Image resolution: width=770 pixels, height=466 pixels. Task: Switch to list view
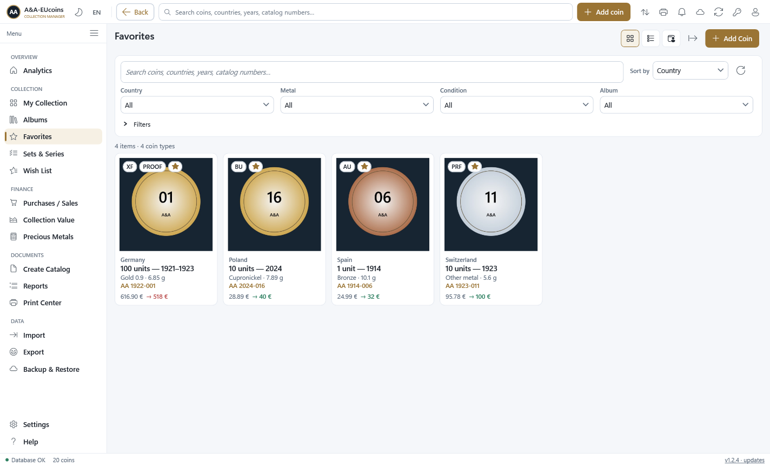point(650,38)
